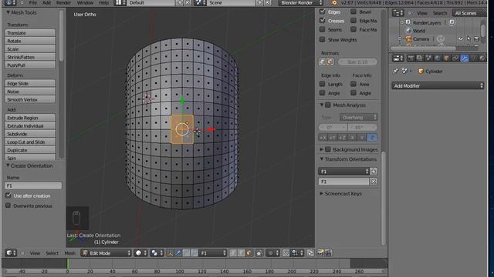The image size is (494, 277).
Task: Toggle the proportional editing icon
Action: [x=272, y=253]
